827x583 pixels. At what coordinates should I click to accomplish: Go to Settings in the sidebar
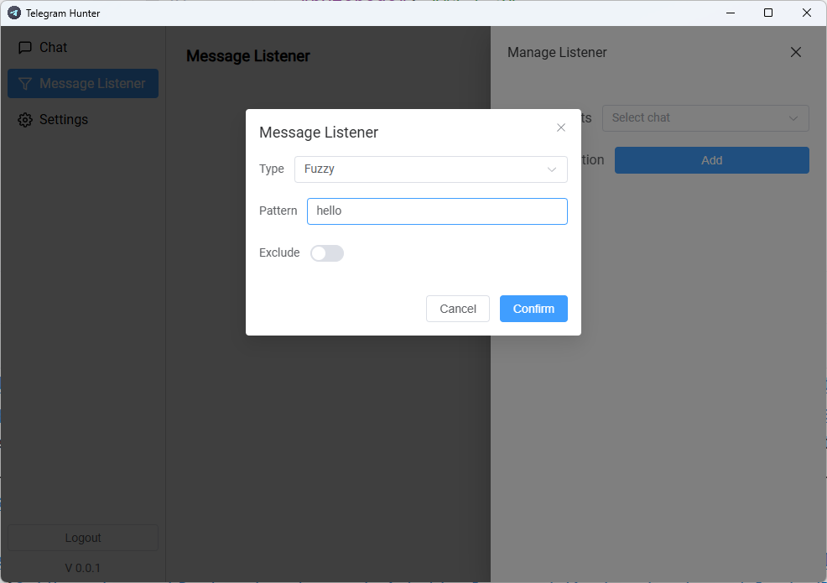click(x=83, y=120)
